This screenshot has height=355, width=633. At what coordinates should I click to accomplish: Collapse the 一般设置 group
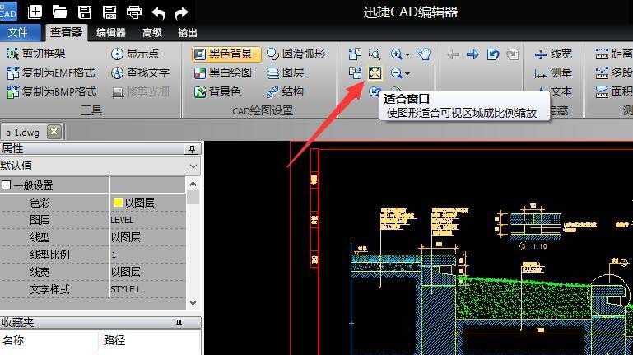[x=6, y=185]
